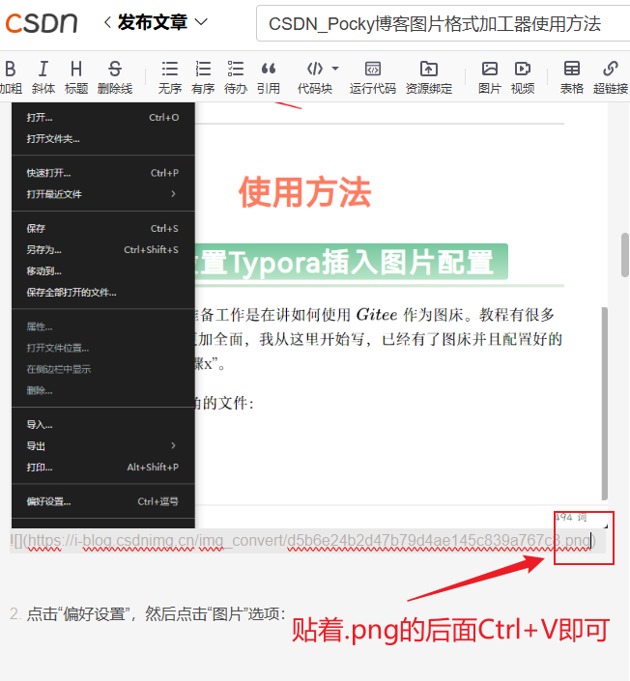Insert a video with 视频 tool
Image resolution: width=630 pixels, height=681 pixels.
click(x=523, y=77)
